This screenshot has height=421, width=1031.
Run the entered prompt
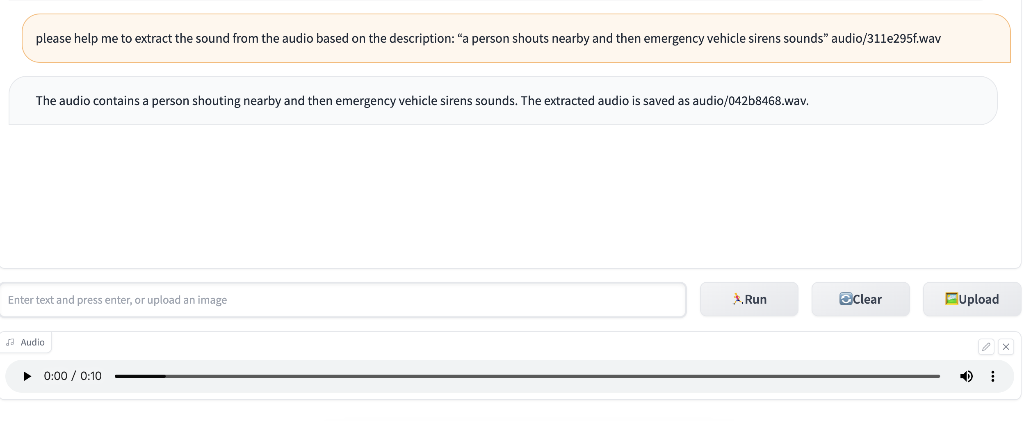(x=749, y=299)
